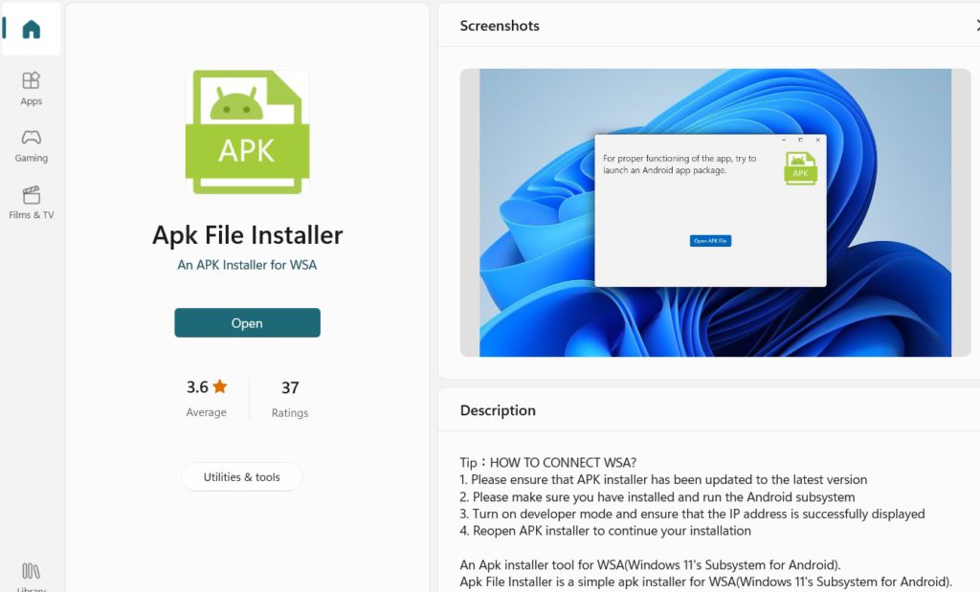Open the Gaming section
The width and height of the screenshot is (980, 592).
click(x=32, y=146)
